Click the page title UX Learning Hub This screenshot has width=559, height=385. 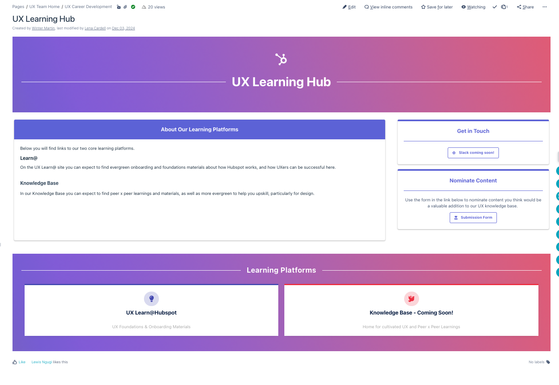44,19
